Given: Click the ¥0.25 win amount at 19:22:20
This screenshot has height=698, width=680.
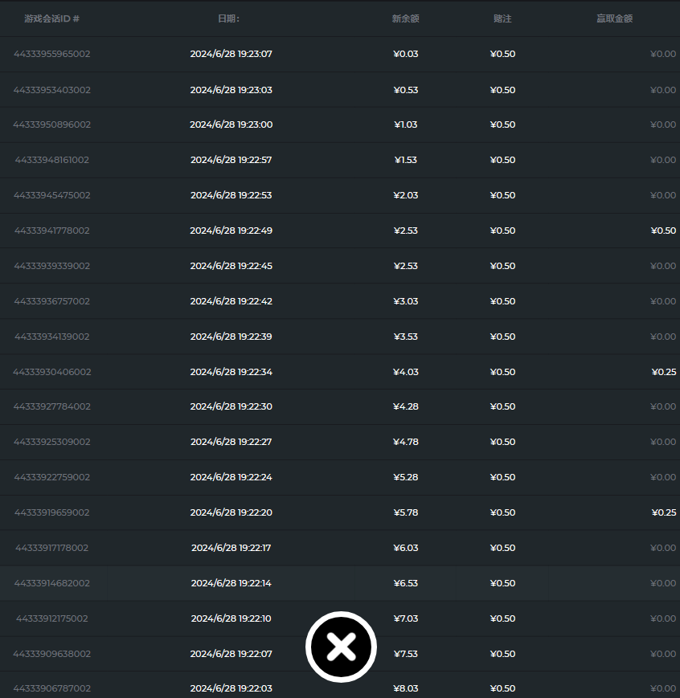Looking at the screenshot, I should coord(663,512).
